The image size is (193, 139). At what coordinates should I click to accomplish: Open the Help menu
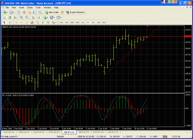coord(56,7)
